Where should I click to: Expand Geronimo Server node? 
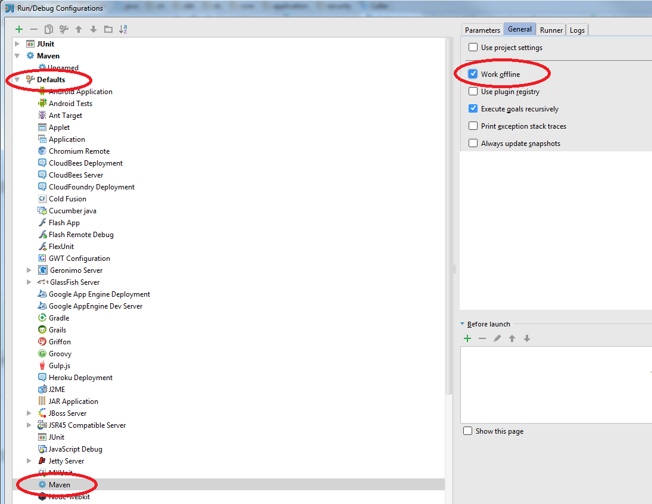(x=29, y=270)
